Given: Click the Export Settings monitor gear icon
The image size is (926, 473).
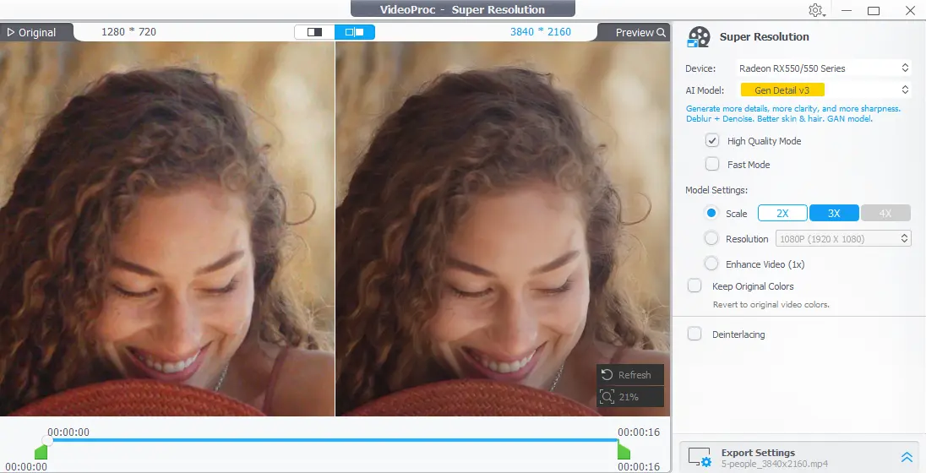Looking at the screenshot, I should click(700, 457).
